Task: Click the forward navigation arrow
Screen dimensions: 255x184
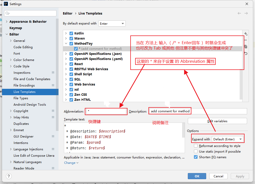Action: point(246,13)
